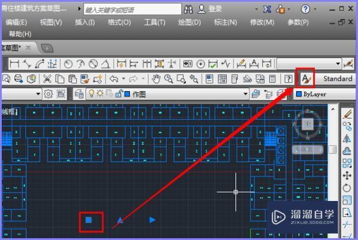Click the keyword search input field

click(132, 9)
